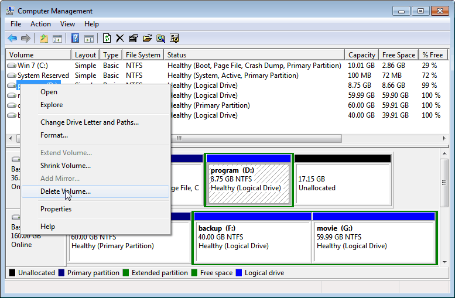The width and height of the screenshot is (455, 298).
Task: Select Change Drive Letter and Paths
Action: pyautogui.click(x=95, y=122)
